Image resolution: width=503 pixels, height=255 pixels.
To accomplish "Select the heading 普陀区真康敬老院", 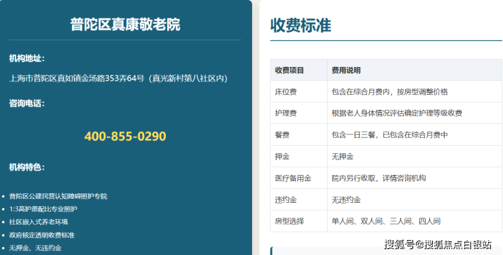I will coord(125,24).
